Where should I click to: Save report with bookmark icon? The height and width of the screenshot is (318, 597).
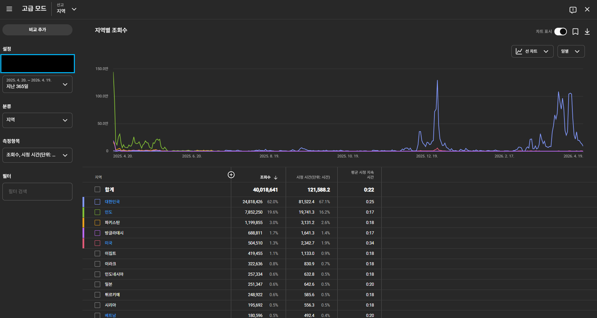tap(575, 32)
